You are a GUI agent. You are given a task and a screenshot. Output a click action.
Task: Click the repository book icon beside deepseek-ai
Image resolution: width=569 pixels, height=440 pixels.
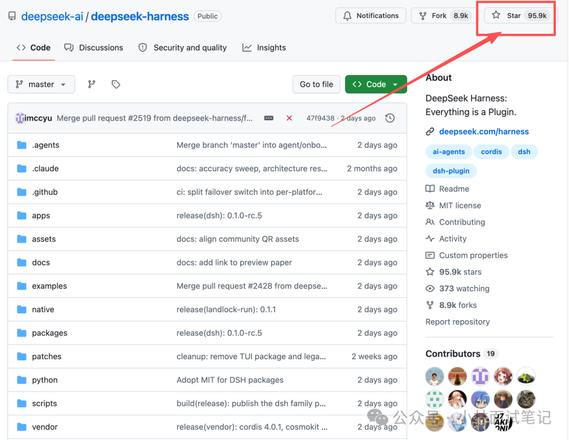[x=12, y=16]
